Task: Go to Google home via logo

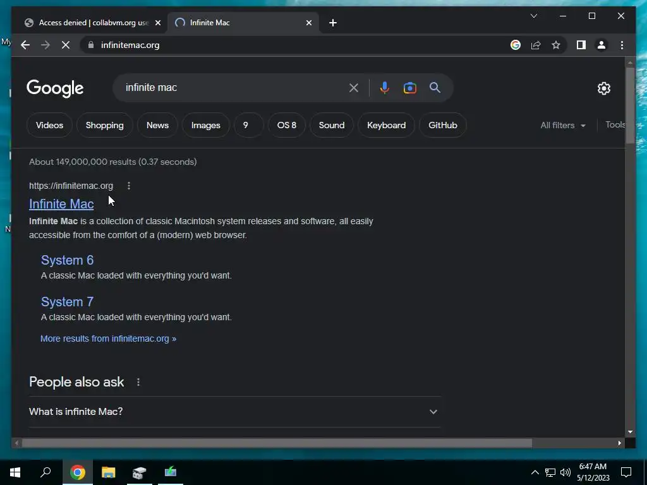Action: (55, 88)
